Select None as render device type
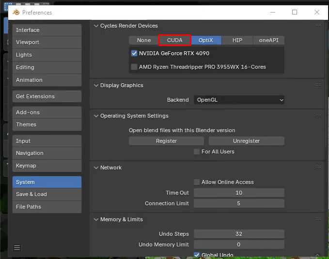329x259 pixels. 144,40
